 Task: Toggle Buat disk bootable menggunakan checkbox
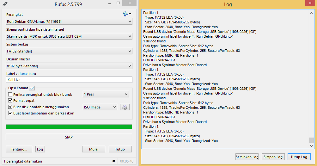10,107
